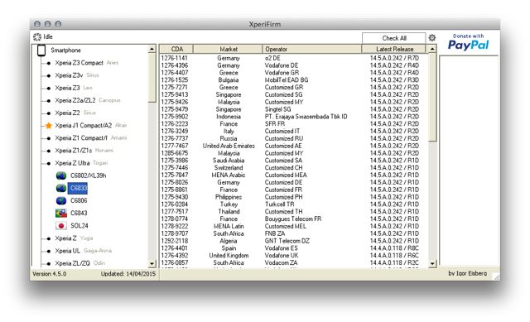Image resolution: width=530 pixels, height=322 pixels.
Task: Click the flag icon beside C6843
Action: pos(61,214)
